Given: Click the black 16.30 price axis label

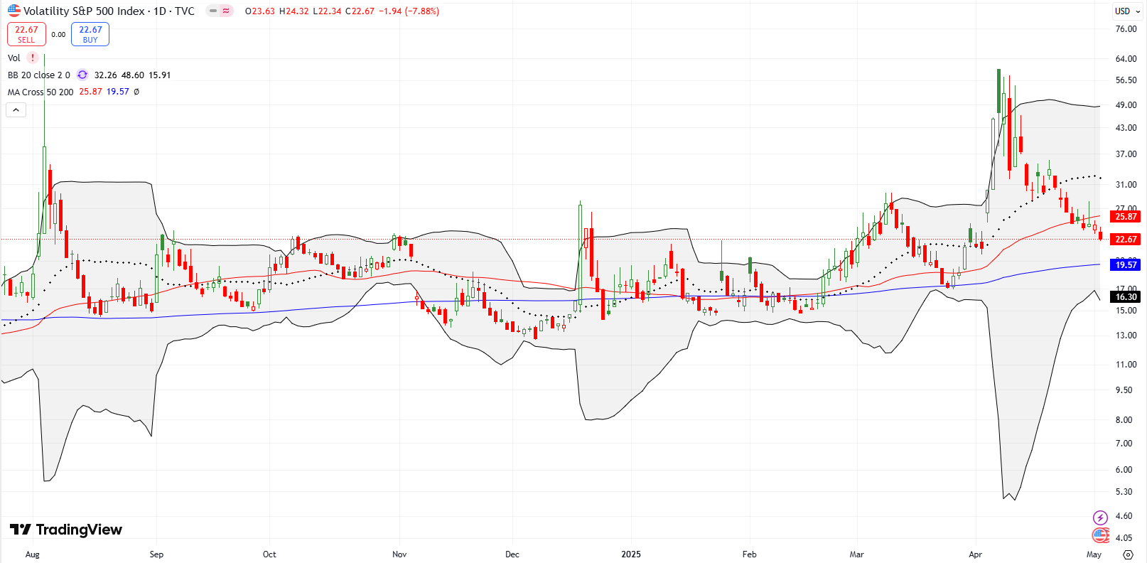Looking at the screenshot, I should [x=1126, y=297].
